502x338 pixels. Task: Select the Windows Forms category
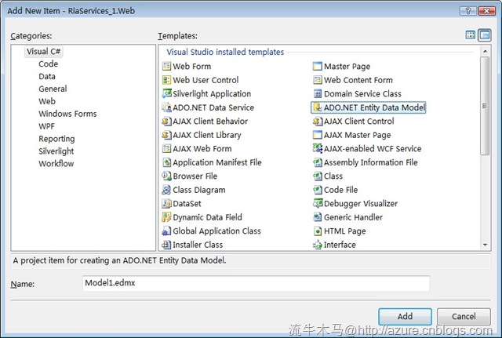coord(67,114)
